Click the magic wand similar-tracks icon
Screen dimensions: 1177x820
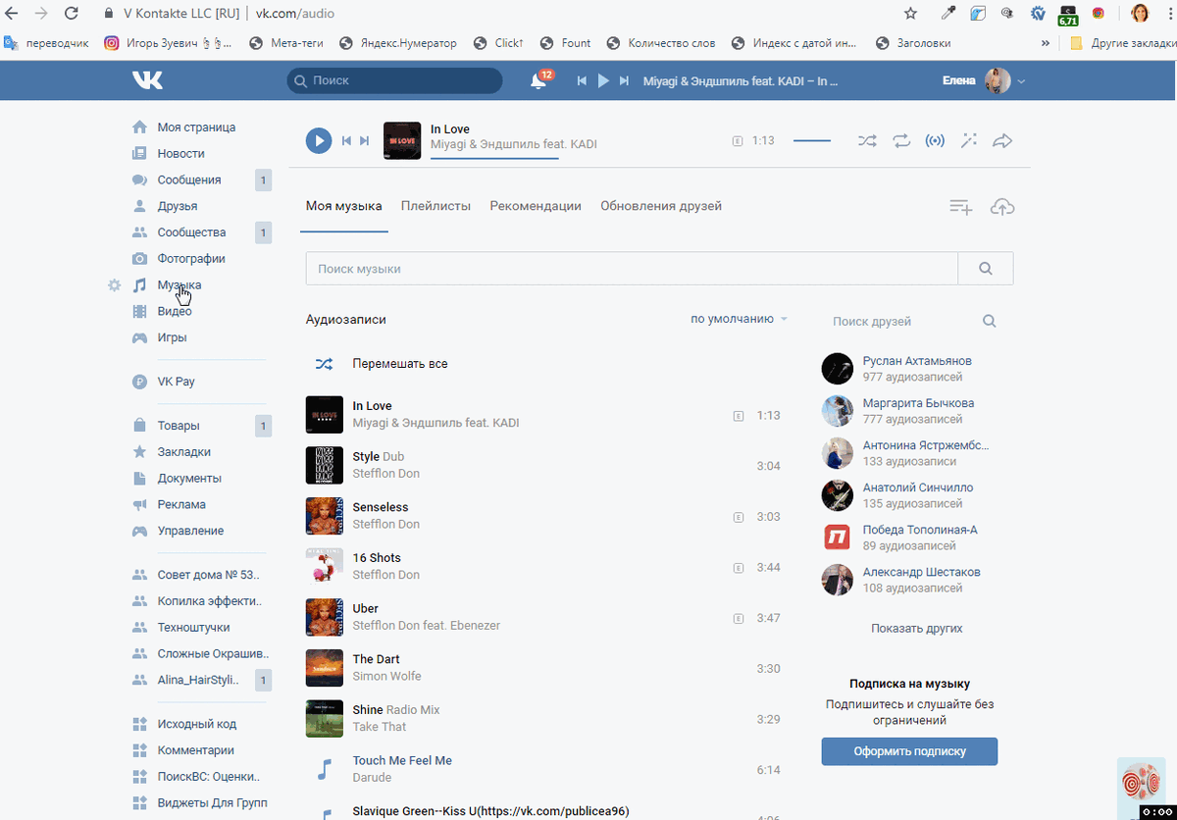click(969, 141)
